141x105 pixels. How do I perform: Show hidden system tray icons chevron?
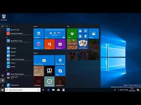click(118, 90)
